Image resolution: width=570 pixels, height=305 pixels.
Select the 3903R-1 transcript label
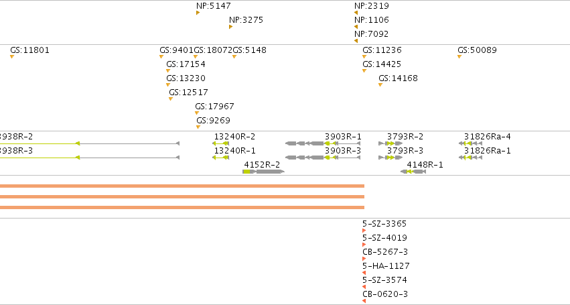[x=343, y=137]
